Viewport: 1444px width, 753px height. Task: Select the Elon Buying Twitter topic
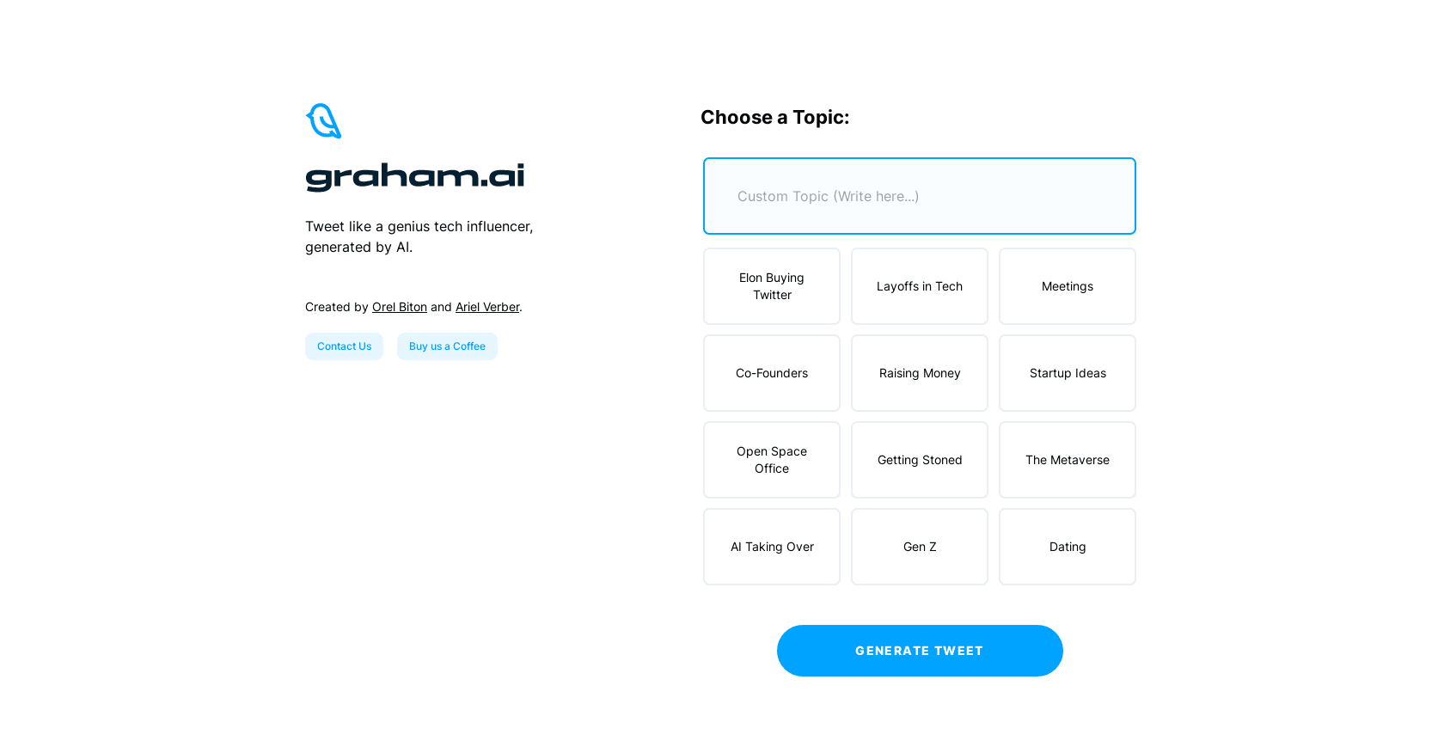pos(772,286)
